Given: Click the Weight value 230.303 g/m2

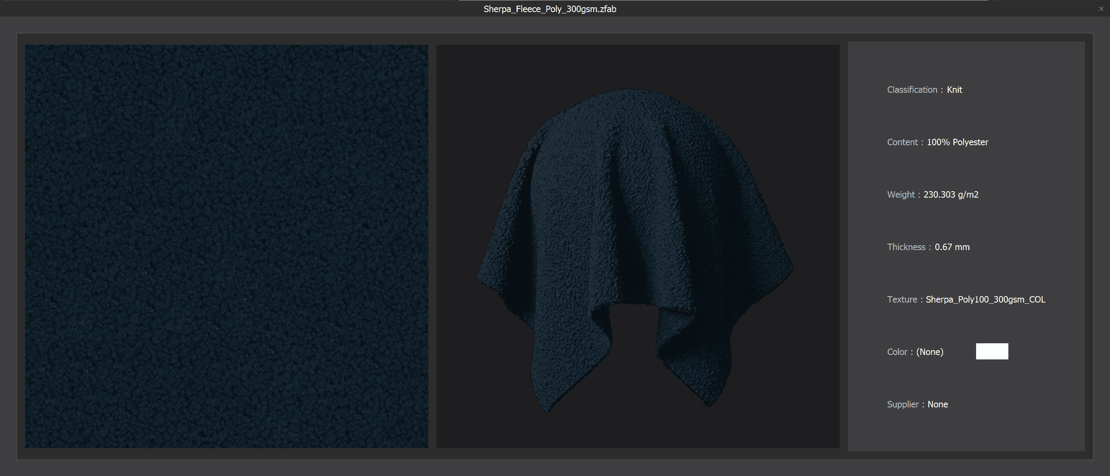Looking at the screenshot, I should (951, 195).
